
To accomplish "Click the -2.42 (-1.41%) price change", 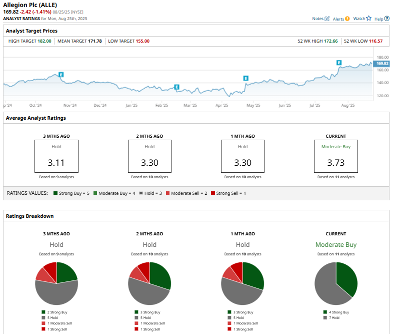I will coord(35,12).
